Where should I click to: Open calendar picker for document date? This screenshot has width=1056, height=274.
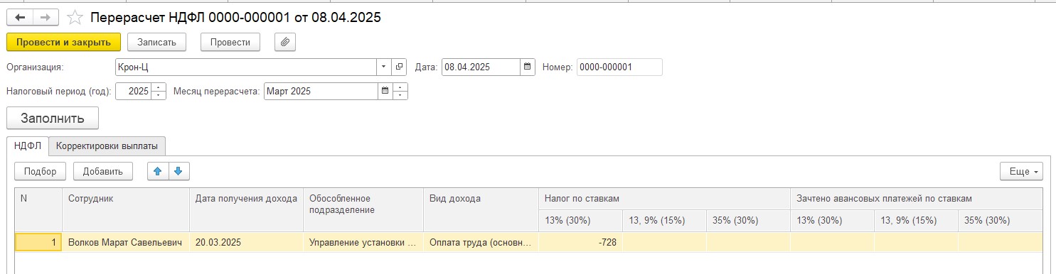528,67
